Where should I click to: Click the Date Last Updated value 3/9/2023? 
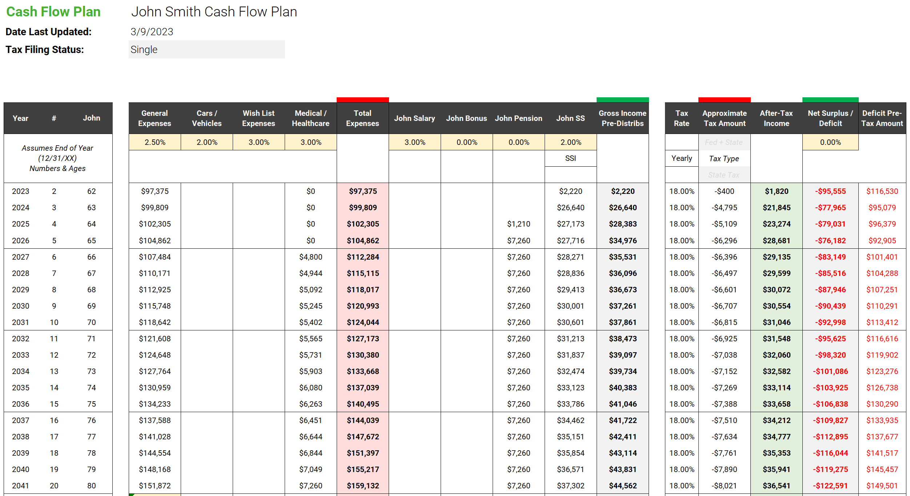151,32
